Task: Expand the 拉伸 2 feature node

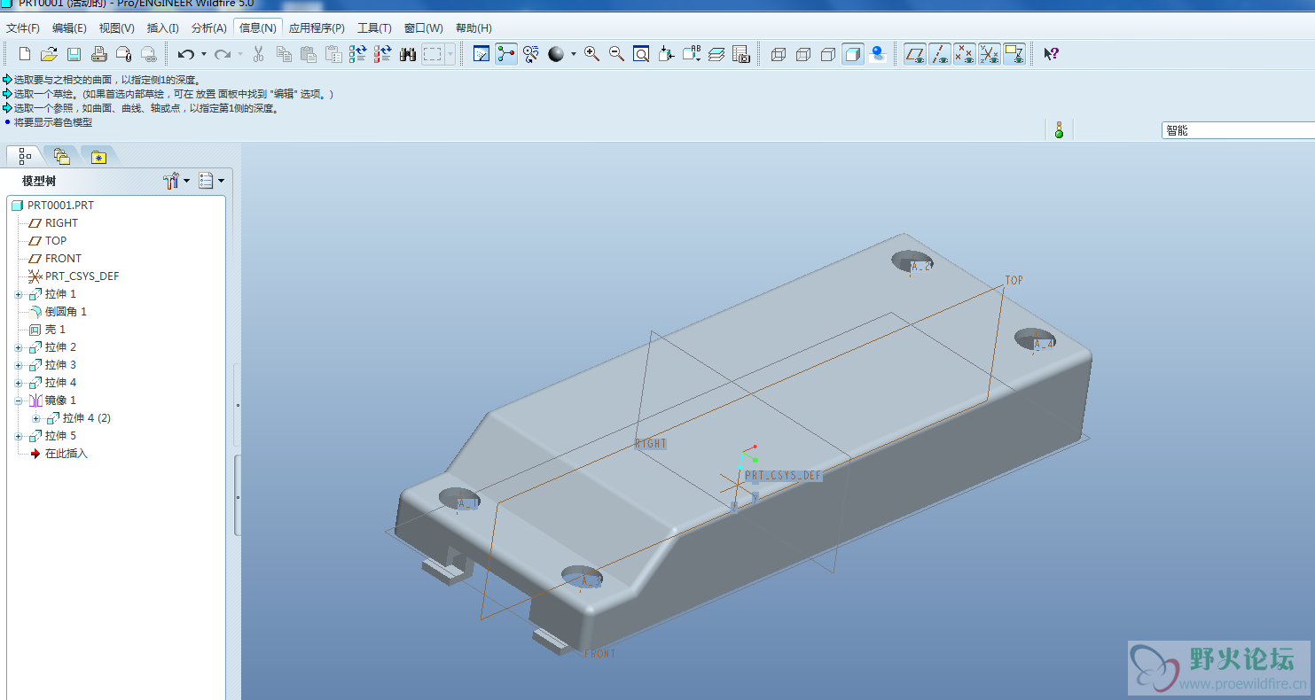Action: pyautogui.click(x=19, y=347)
